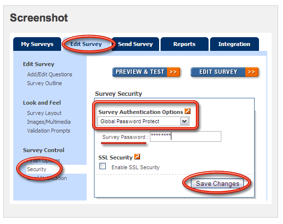Open the Integration tab
This screenshot has height=224, width=283.
point(234,44)
